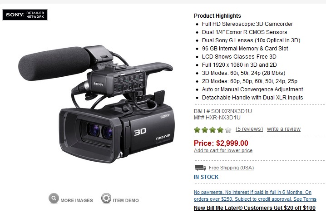The image size is (326, 213).
Task: Click the Sony Retailer Network logo
Action: [25, 15]
